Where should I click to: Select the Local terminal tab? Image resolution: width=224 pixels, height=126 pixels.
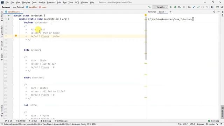(x=161, y=12)
